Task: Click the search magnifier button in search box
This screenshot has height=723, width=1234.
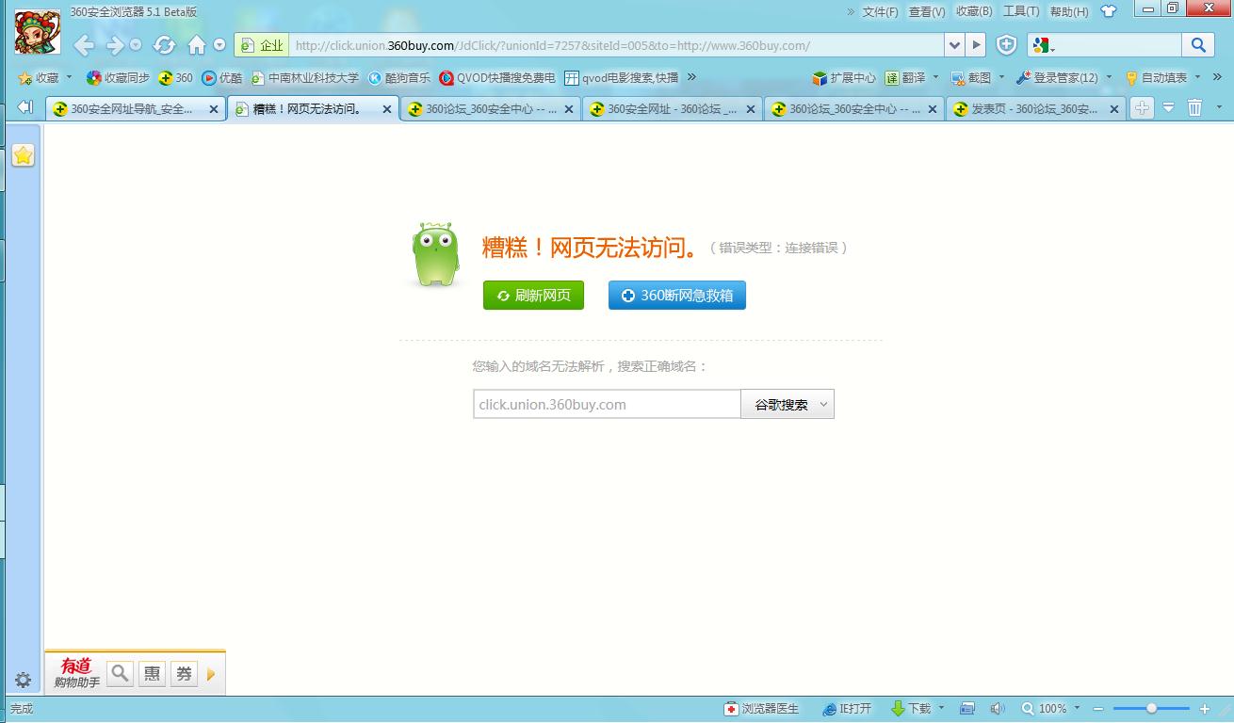Action: (1197, 45)
